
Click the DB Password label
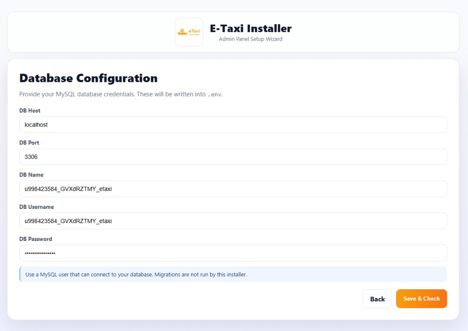click(x=36, y=239)
